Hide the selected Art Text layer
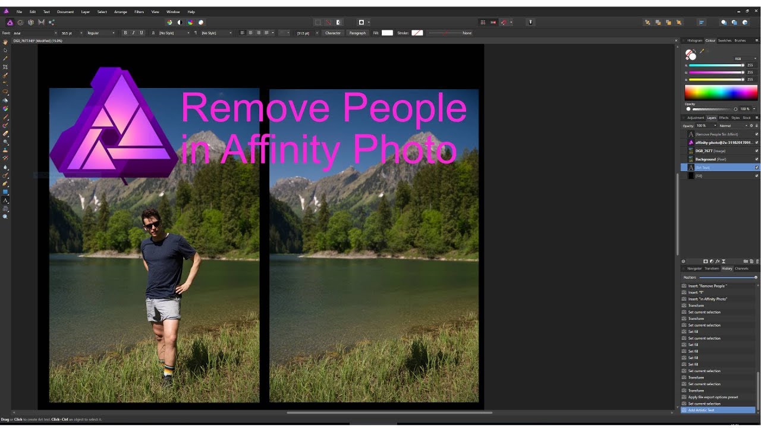The width and height of the screenshot is (761, 428). [x=757, y=168]
